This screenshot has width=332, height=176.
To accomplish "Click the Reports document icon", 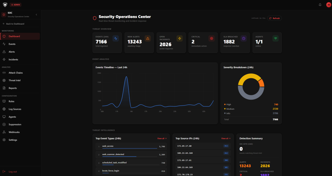I will (x=4, y=88).
